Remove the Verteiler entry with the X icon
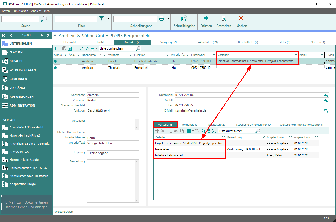The image size is (336, 222). 163,131
